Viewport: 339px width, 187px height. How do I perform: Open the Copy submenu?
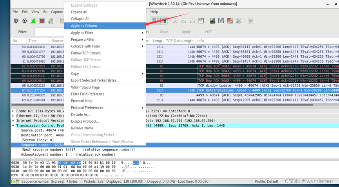[x=105, y=73]
